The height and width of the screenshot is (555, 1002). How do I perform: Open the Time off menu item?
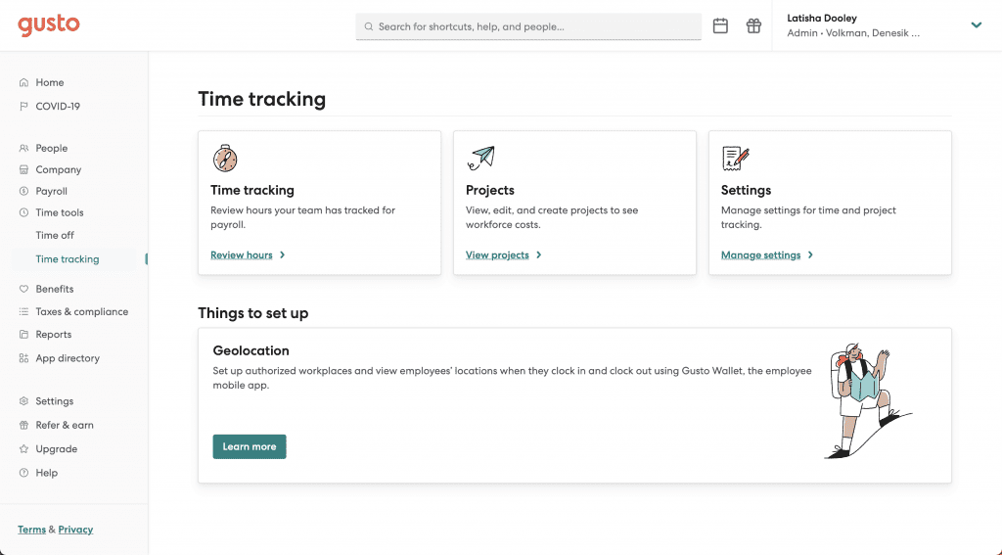tap(55, 235)
